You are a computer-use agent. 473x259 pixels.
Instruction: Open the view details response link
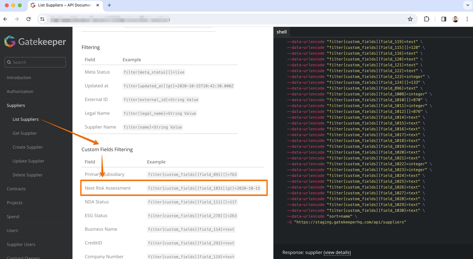tap(337, 252)
